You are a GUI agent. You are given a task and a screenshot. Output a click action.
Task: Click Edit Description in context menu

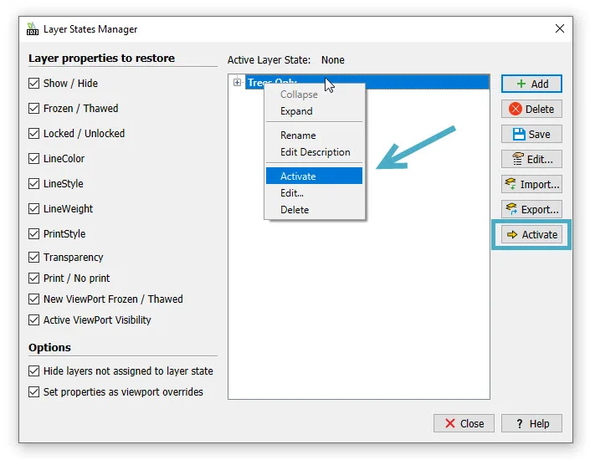(x=315, y=152)
